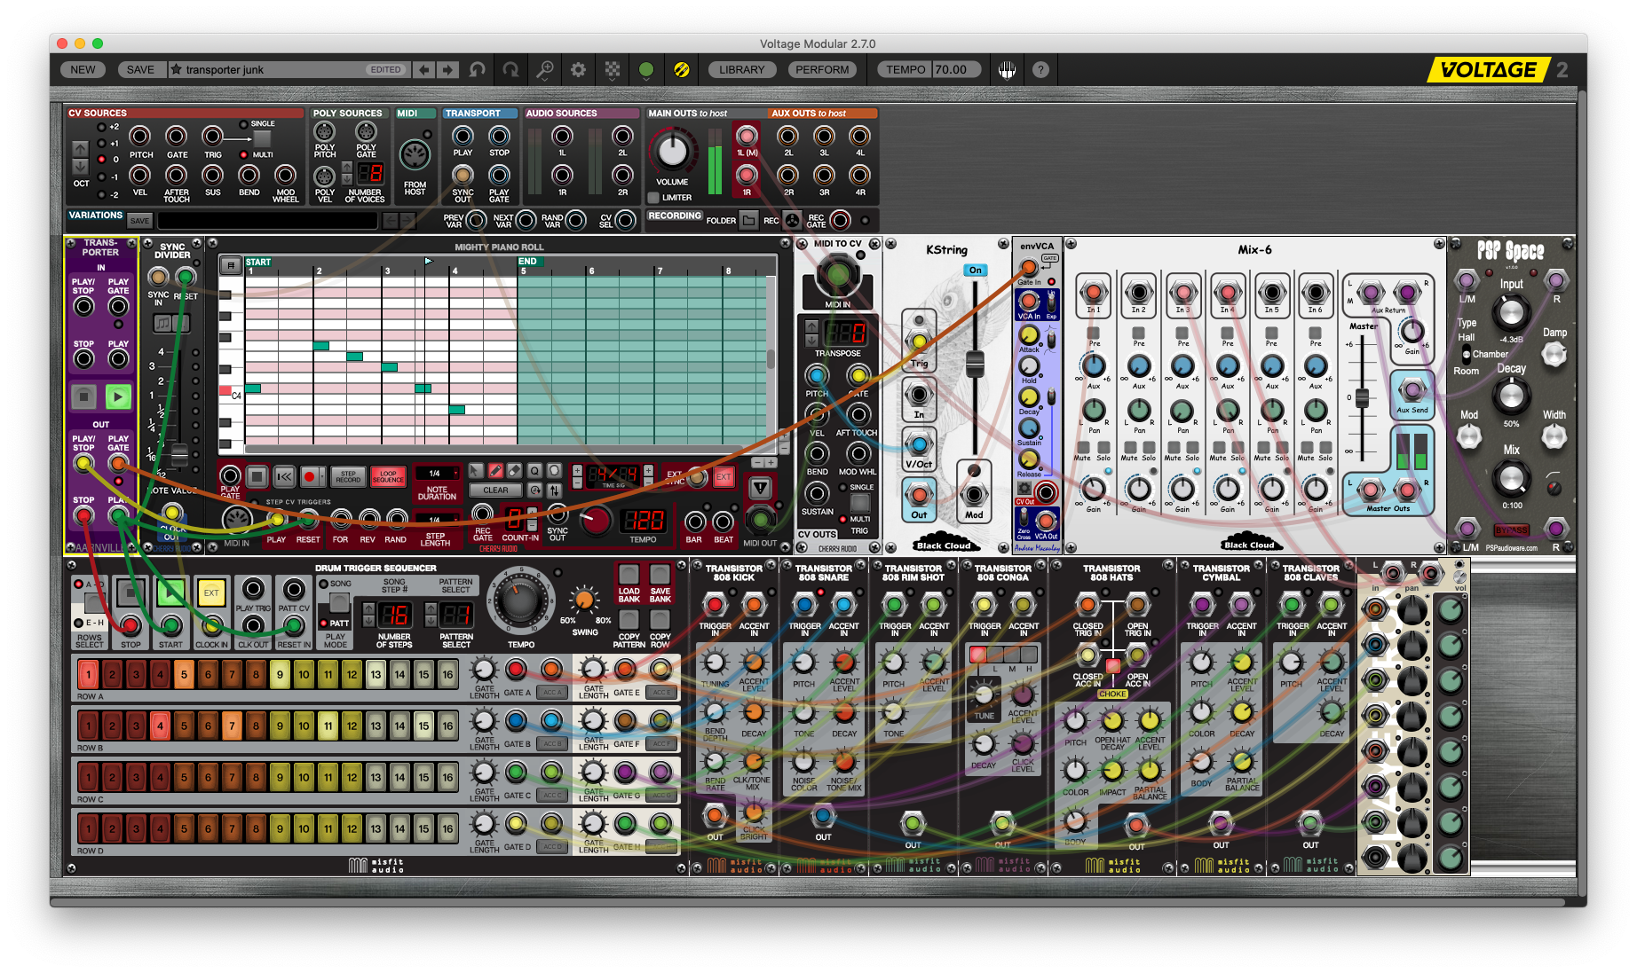Click the piano roll red record button
Screen dimensions: 1637x973
click(309, 477)
